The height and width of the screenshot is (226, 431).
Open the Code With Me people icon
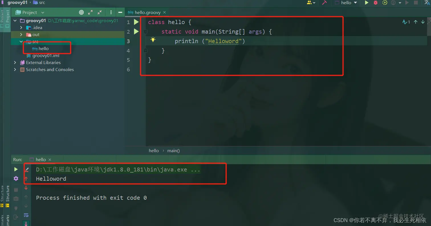pyautogui.click(x=310, y=3)
